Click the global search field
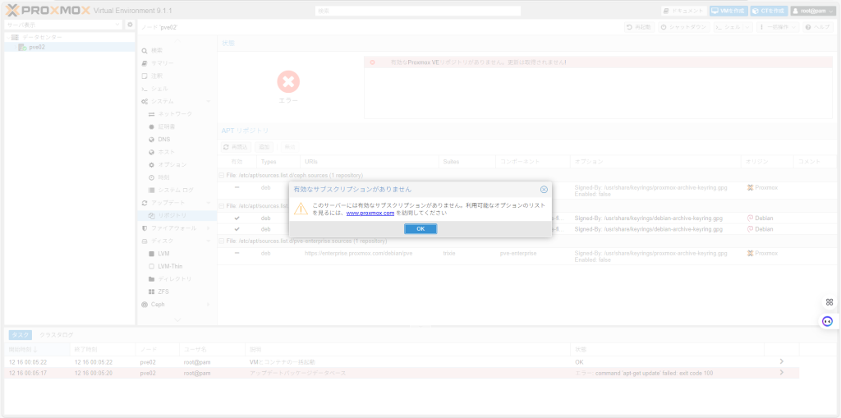The width and height of the screenshot is (841, 418). point(417,11)
